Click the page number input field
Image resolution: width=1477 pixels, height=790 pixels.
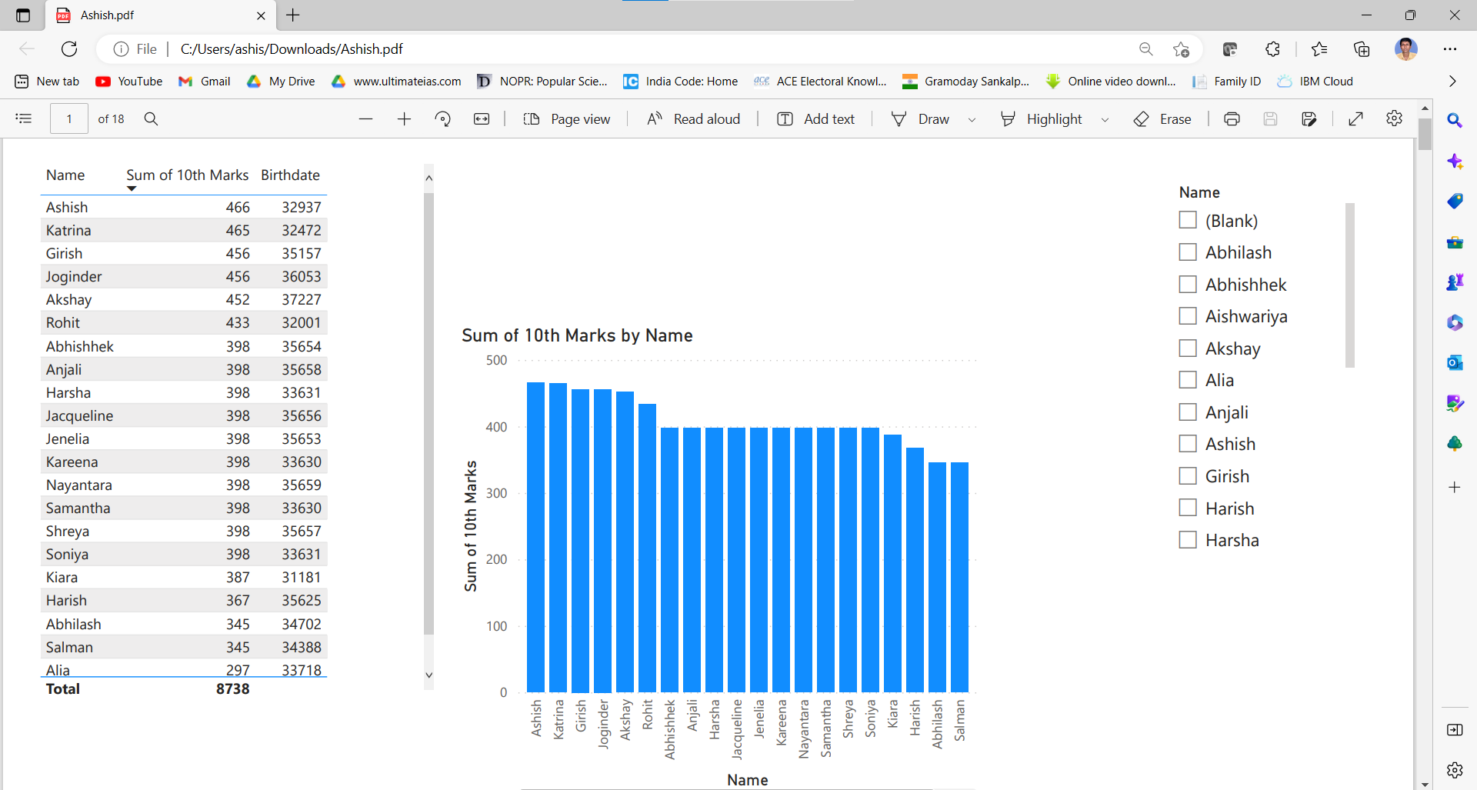pyautogui.click(x=69, y=118)
